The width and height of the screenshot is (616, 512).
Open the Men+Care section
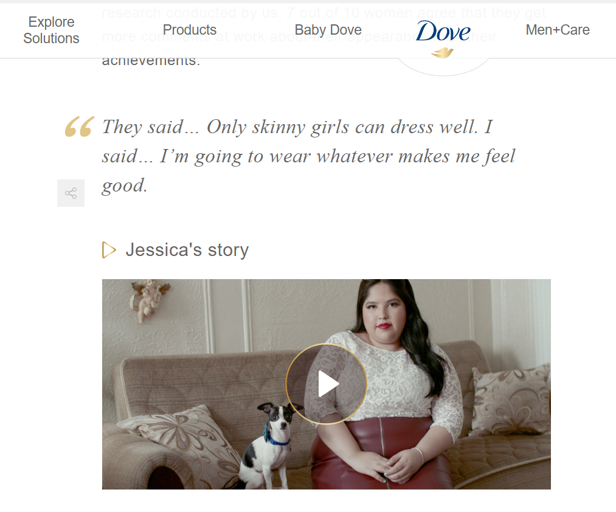558,30
